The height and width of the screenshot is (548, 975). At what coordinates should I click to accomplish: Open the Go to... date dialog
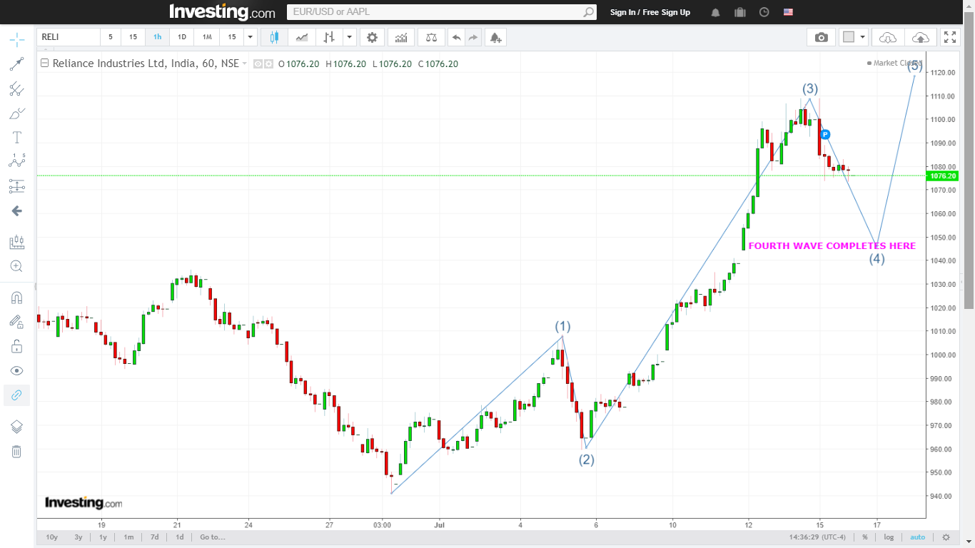pos(213,537)
